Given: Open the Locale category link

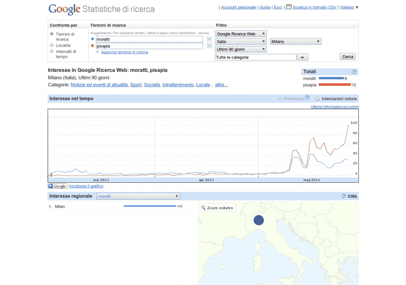Looking at the screenshot, I should pos(203,85).
